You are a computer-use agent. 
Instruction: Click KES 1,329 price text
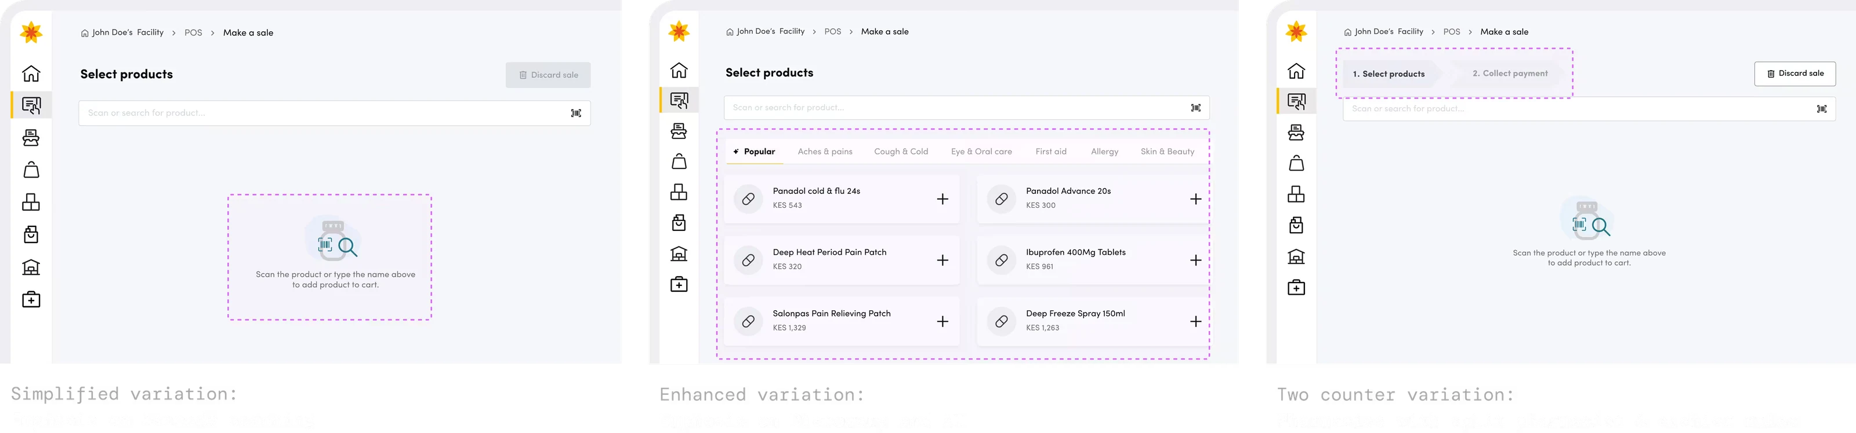point(789,328)
